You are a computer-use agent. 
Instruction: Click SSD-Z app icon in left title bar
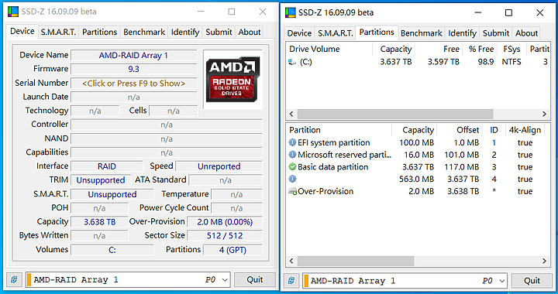pyautogui.click(x=13, y=12)
